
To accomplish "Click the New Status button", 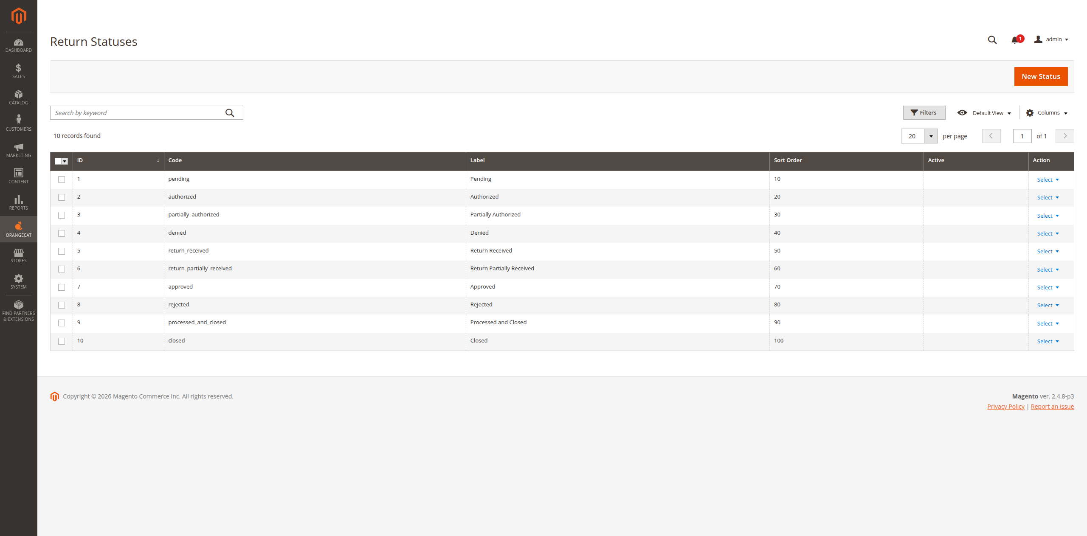I will coord(1041,76).
